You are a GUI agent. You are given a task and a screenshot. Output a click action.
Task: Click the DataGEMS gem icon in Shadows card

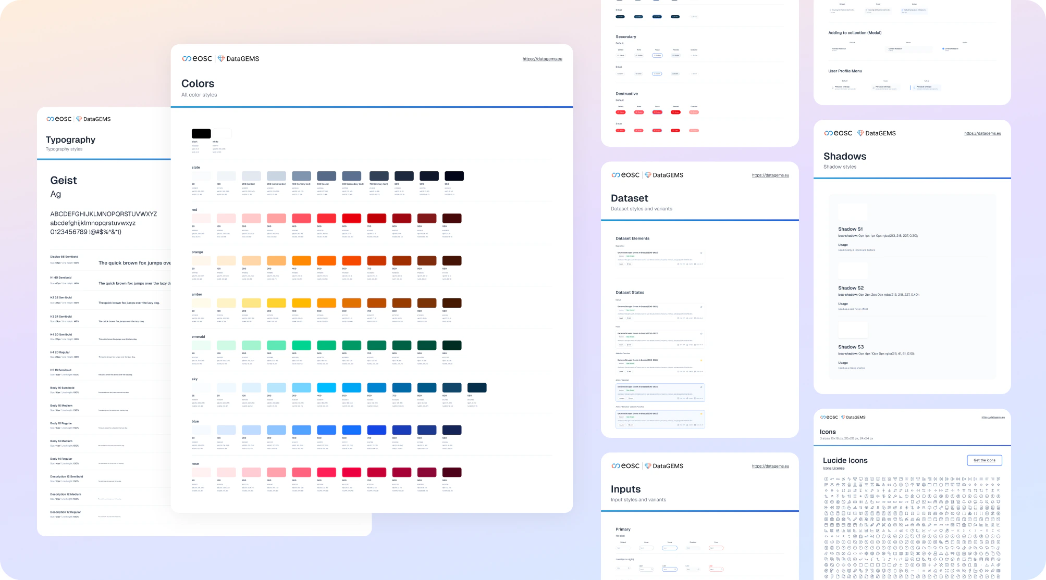pos(860,133)
